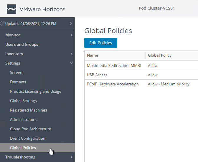Expand the Monitor menu chevron
Image resolution: width=198 pixels, height=162 pixels.
click(71, 35)
